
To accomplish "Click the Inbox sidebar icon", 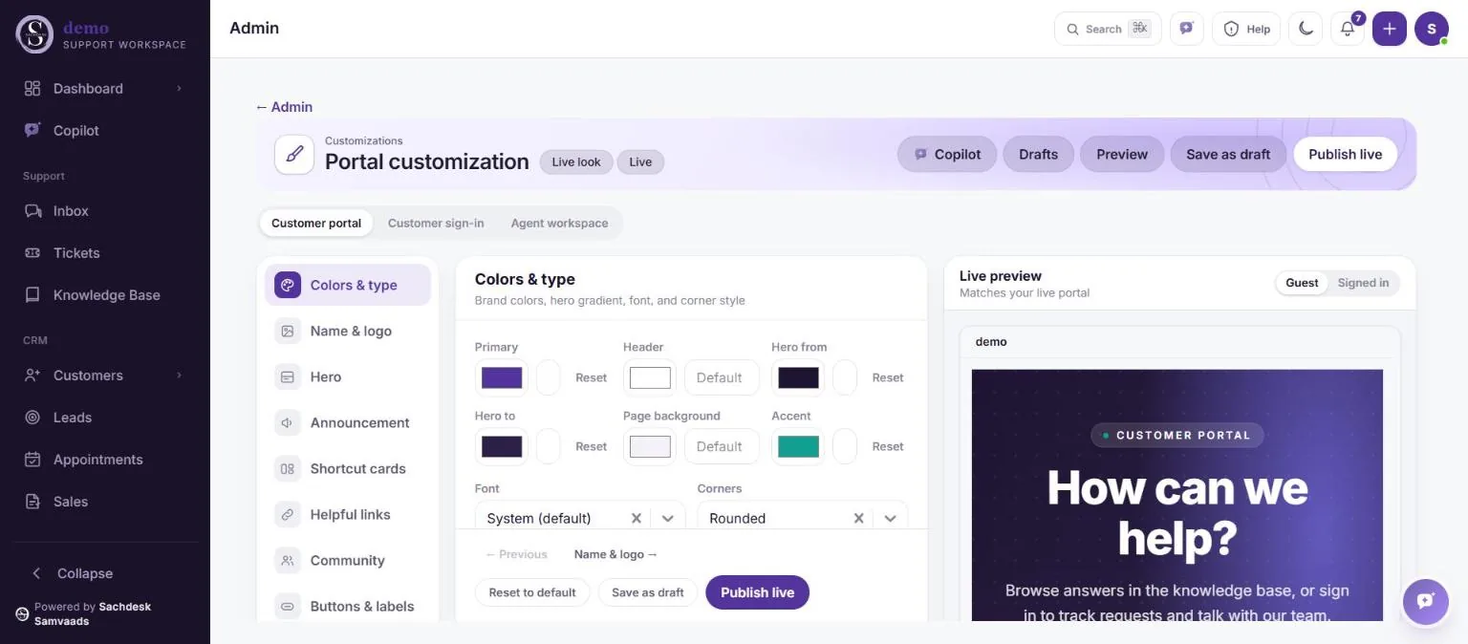I will pyautogui.click(x=32, y=211).
